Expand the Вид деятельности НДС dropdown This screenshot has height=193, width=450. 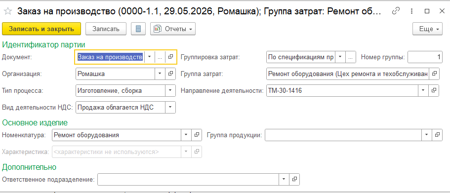click(170, 107)
